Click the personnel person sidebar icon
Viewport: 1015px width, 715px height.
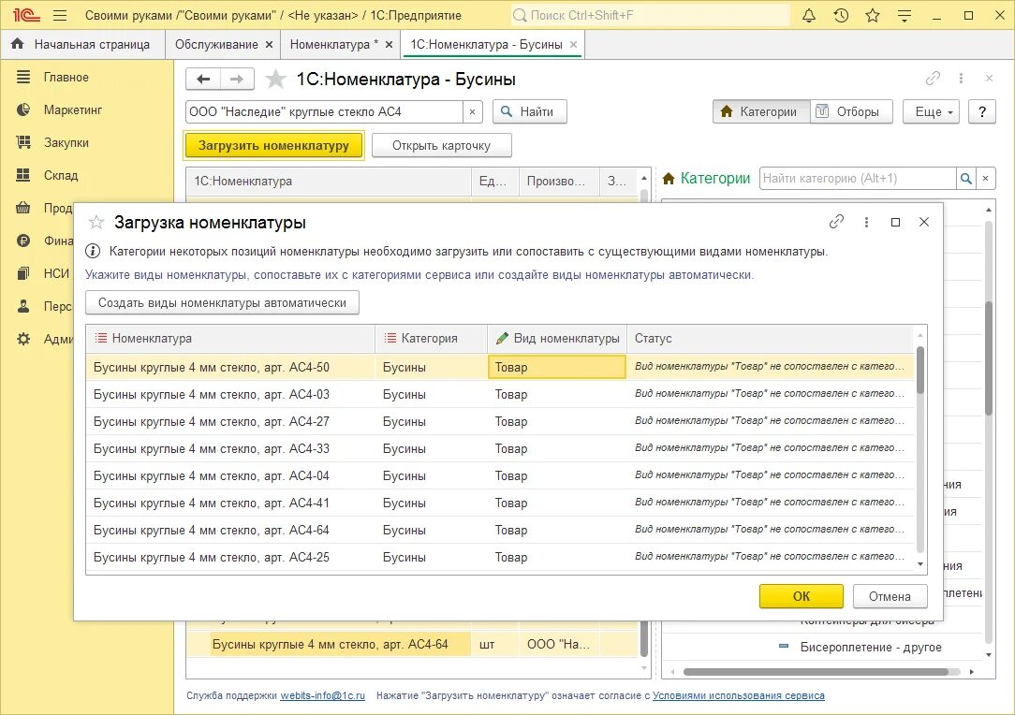[23, 306]
